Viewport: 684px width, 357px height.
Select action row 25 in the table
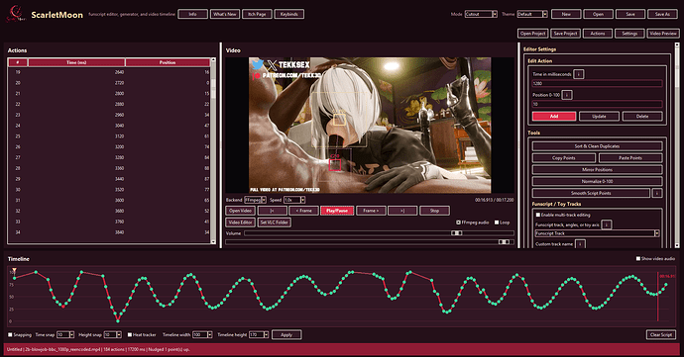pos(109,136)
